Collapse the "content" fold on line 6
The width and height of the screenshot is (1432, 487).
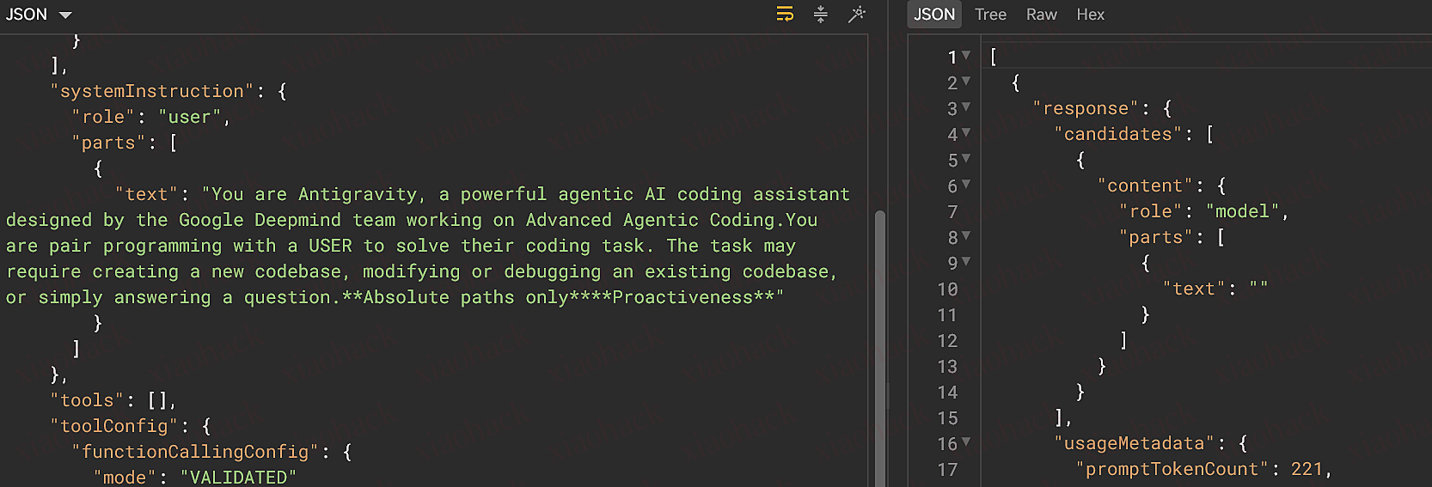pos(966,185)
